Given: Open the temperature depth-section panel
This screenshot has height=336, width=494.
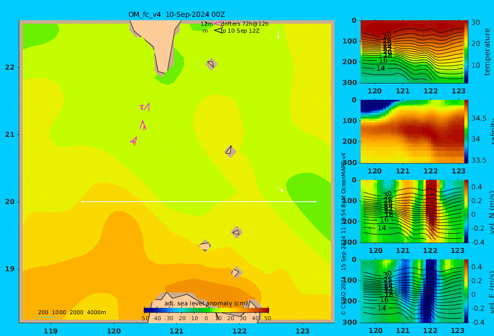Looking at the screenshot, I should point(412,52).
